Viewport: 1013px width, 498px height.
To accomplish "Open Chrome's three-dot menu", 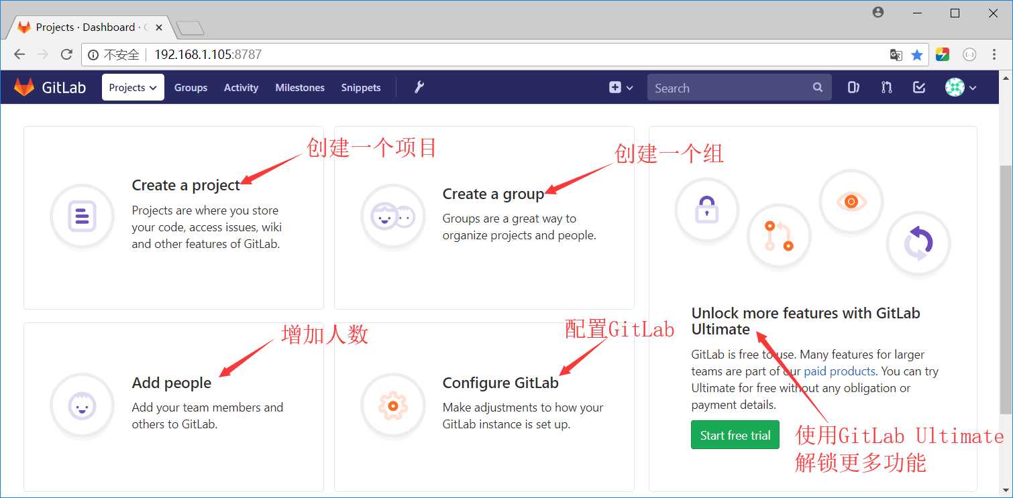I will coord(994,55).
